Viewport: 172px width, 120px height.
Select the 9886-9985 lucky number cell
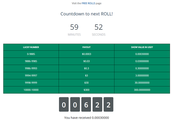coord(31,61)
